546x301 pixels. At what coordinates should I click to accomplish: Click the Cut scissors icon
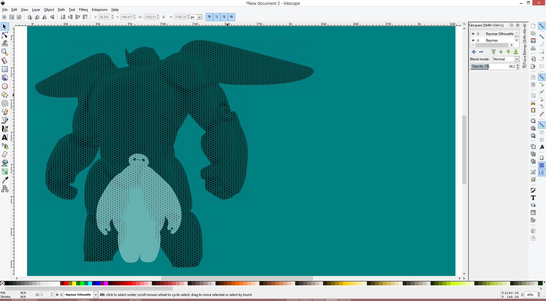[533, 103]
